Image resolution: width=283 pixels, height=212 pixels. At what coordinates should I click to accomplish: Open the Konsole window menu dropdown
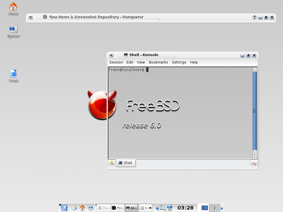111,55
